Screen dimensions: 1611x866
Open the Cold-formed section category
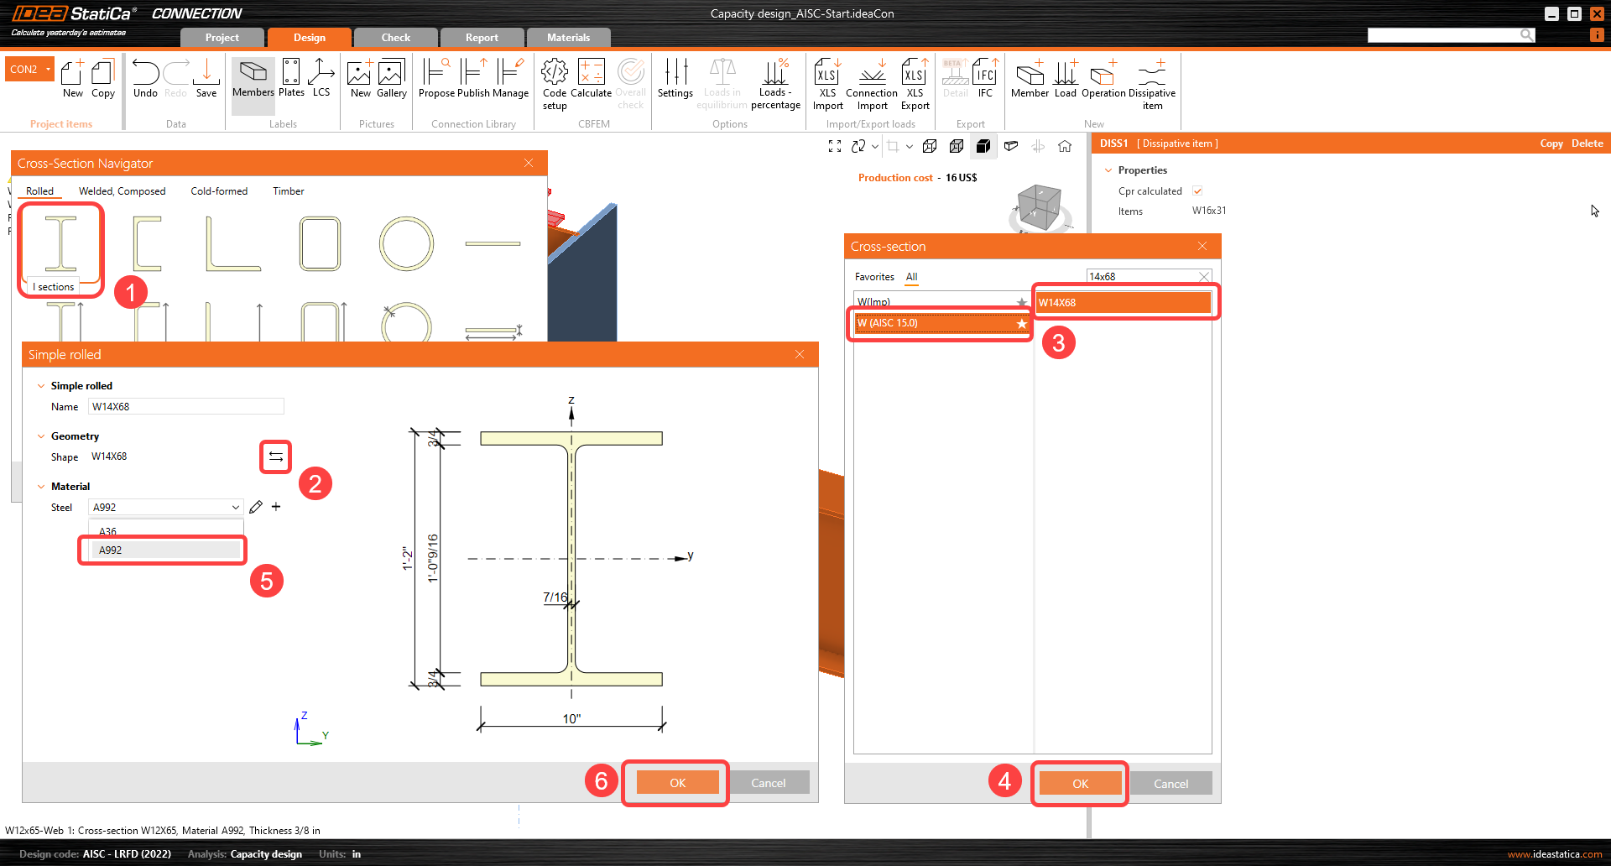coord(219,190)
